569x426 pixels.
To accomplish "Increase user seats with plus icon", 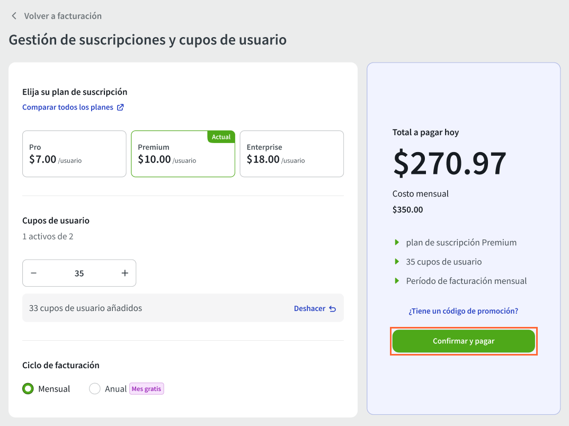I will click(x=125, y=273).
